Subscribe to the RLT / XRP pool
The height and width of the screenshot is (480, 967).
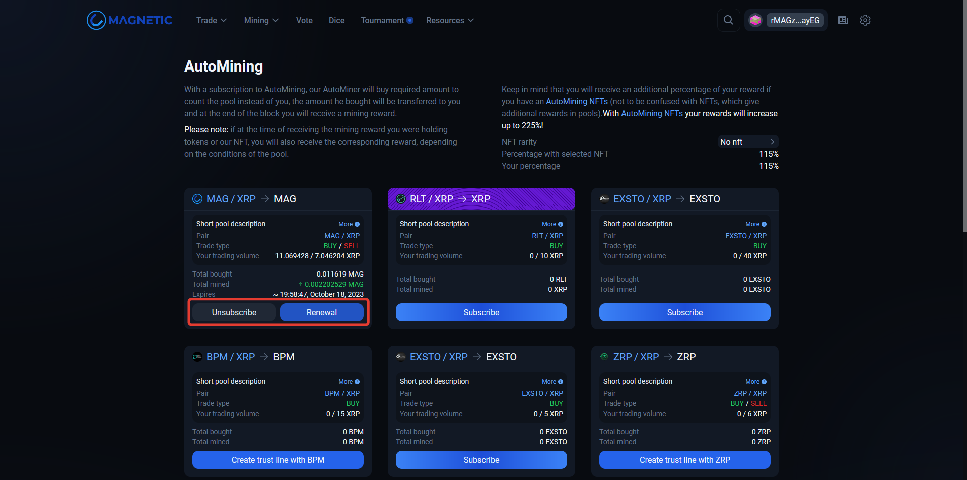(x=481, y=312)
